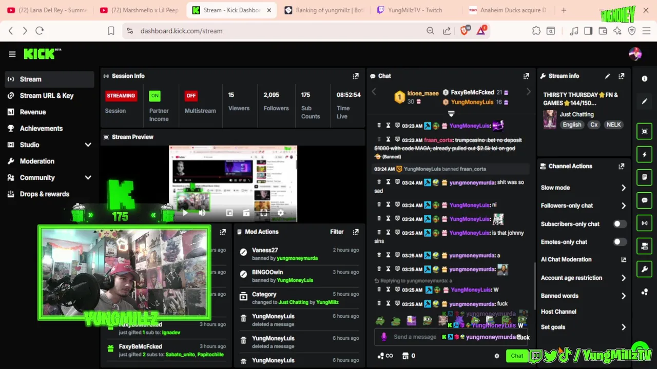This screenshot has width=657, height=369.
Task: Toggle the document widget in right sidebar
Action: point(645,177)
